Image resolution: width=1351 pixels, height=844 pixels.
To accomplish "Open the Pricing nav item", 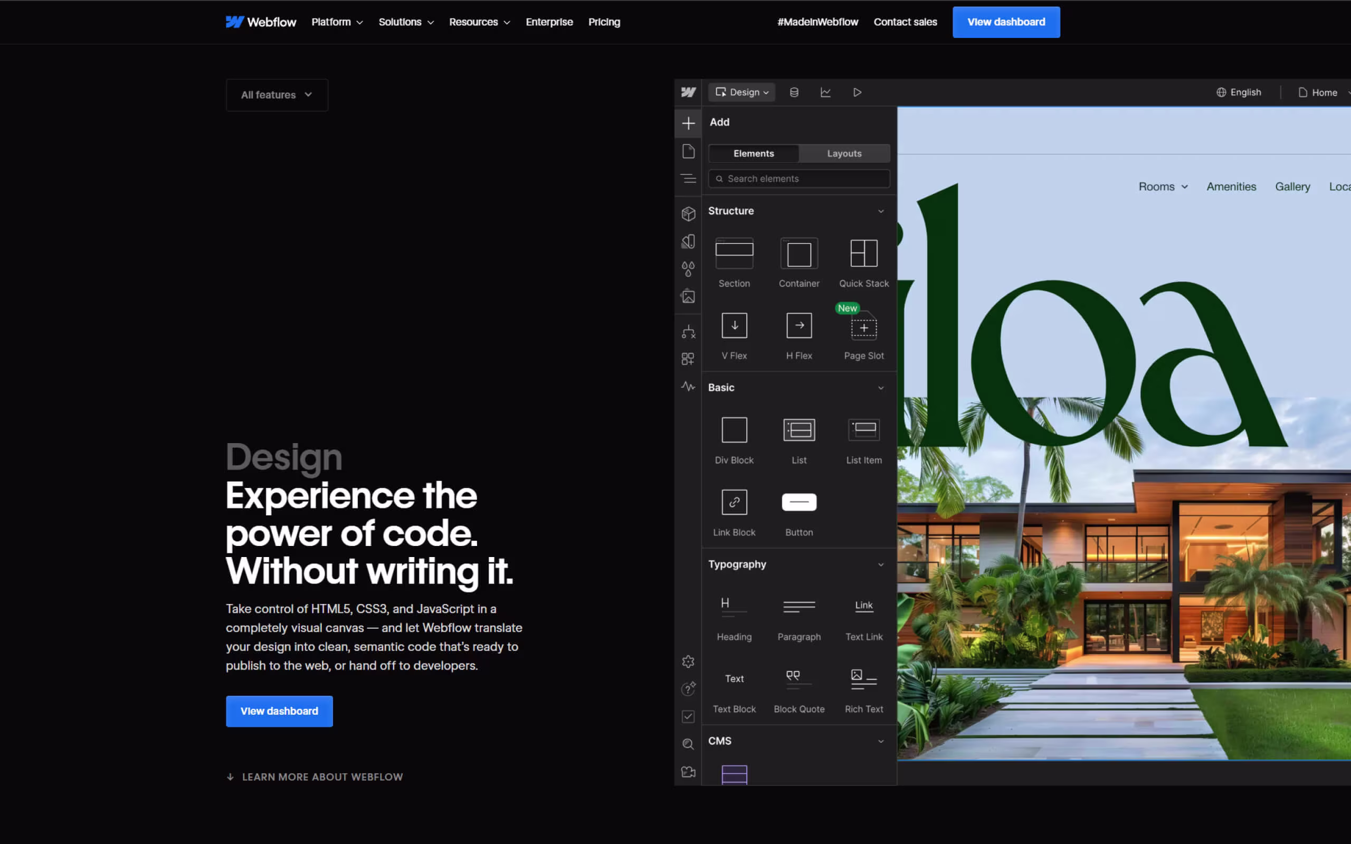I will click(604, 22).
